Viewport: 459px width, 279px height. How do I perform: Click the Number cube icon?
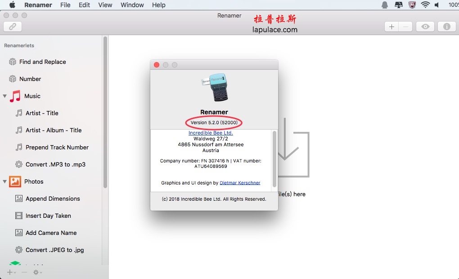pyautogui.click(x=13, y=79)
